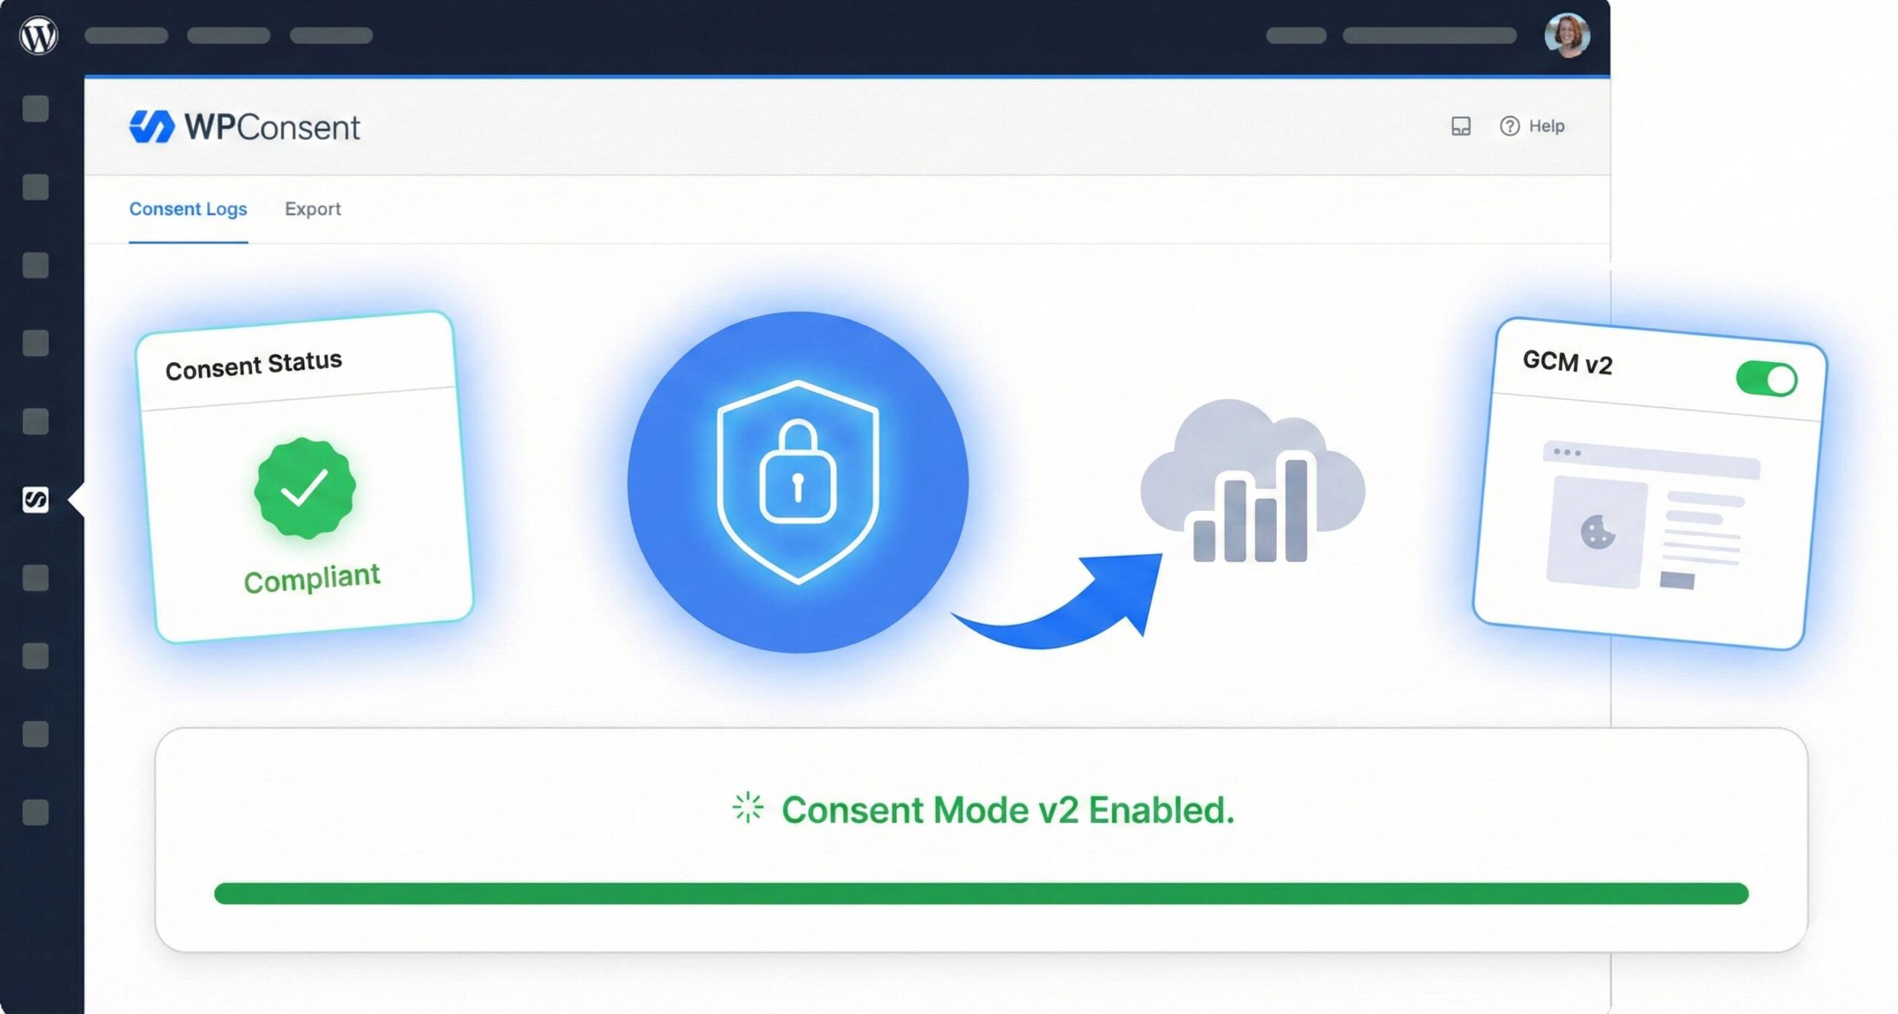The height and width of the screenshot is (1014, 1898).
Task: Toggle the GCM v2 switch off
Action: (x=1766, y=379)
